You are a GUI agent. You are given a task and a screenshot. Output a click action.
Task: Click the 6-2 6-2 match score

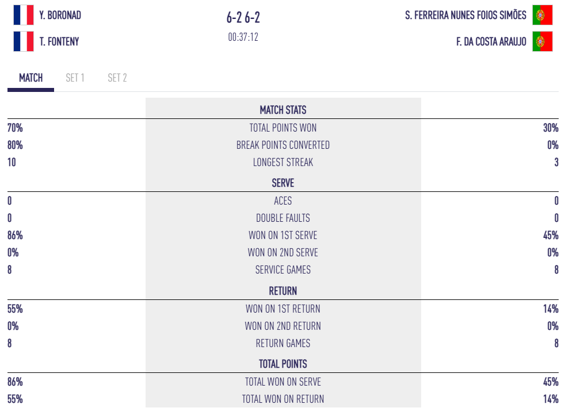243,18
